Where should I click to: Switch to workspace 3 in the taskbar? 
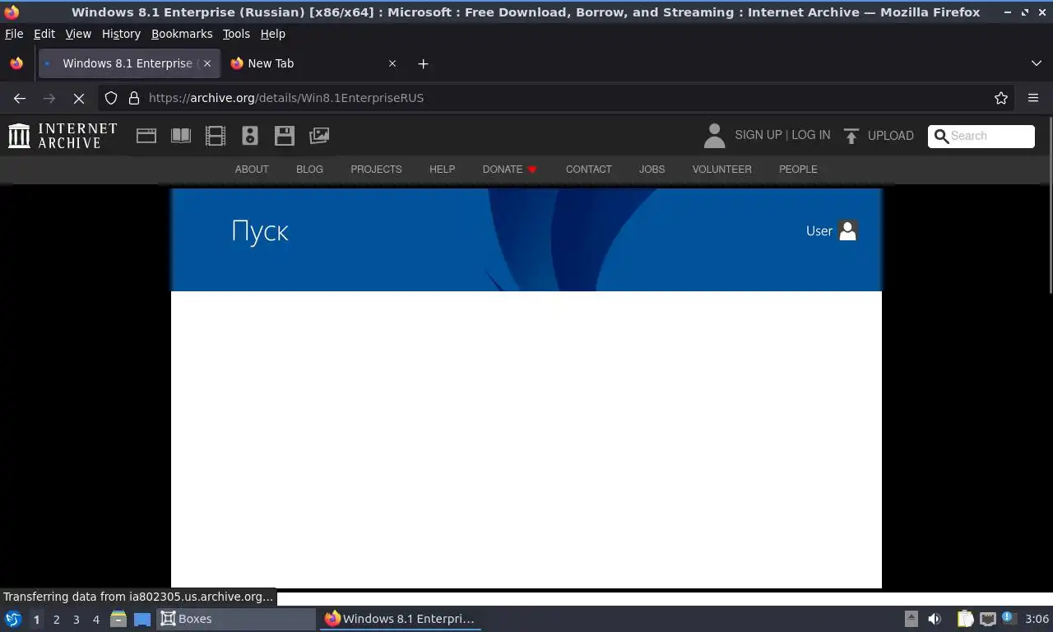tap(77, 619)
